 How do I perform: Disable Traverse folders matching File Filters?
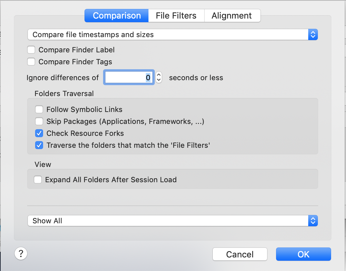click(x=39, y=145)
